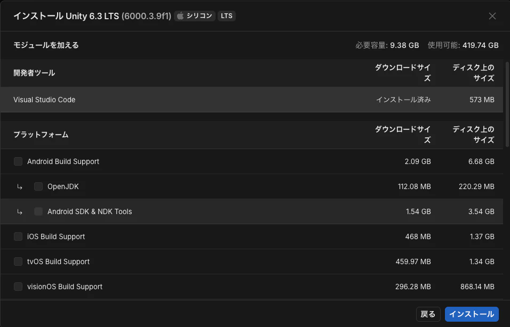Click the 戻る button to go back
Image resolution: width=510 pixels, height=327 pixels.
click(428, 314)
